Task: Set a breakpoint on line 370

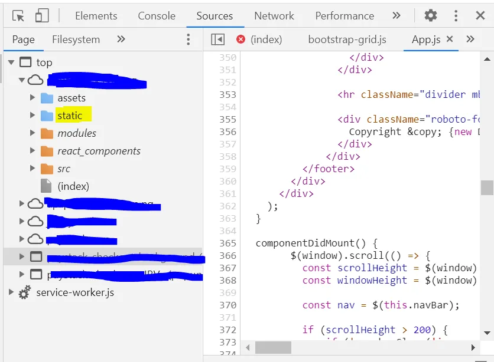Action: coord(227,305)
